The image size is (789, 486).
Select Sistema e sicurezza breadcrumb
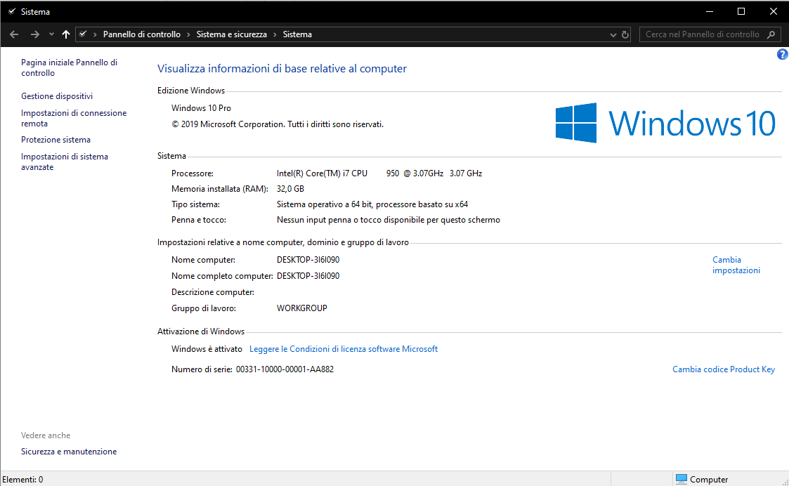(x=231, y=34)
